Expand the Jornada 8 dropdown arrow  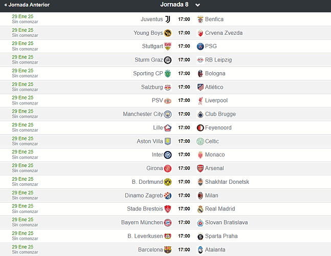pyautogui.click(x=197, y=5)
